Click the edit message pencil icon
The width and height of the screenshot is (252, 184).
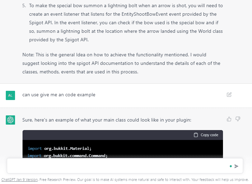(x=229, y=95)
